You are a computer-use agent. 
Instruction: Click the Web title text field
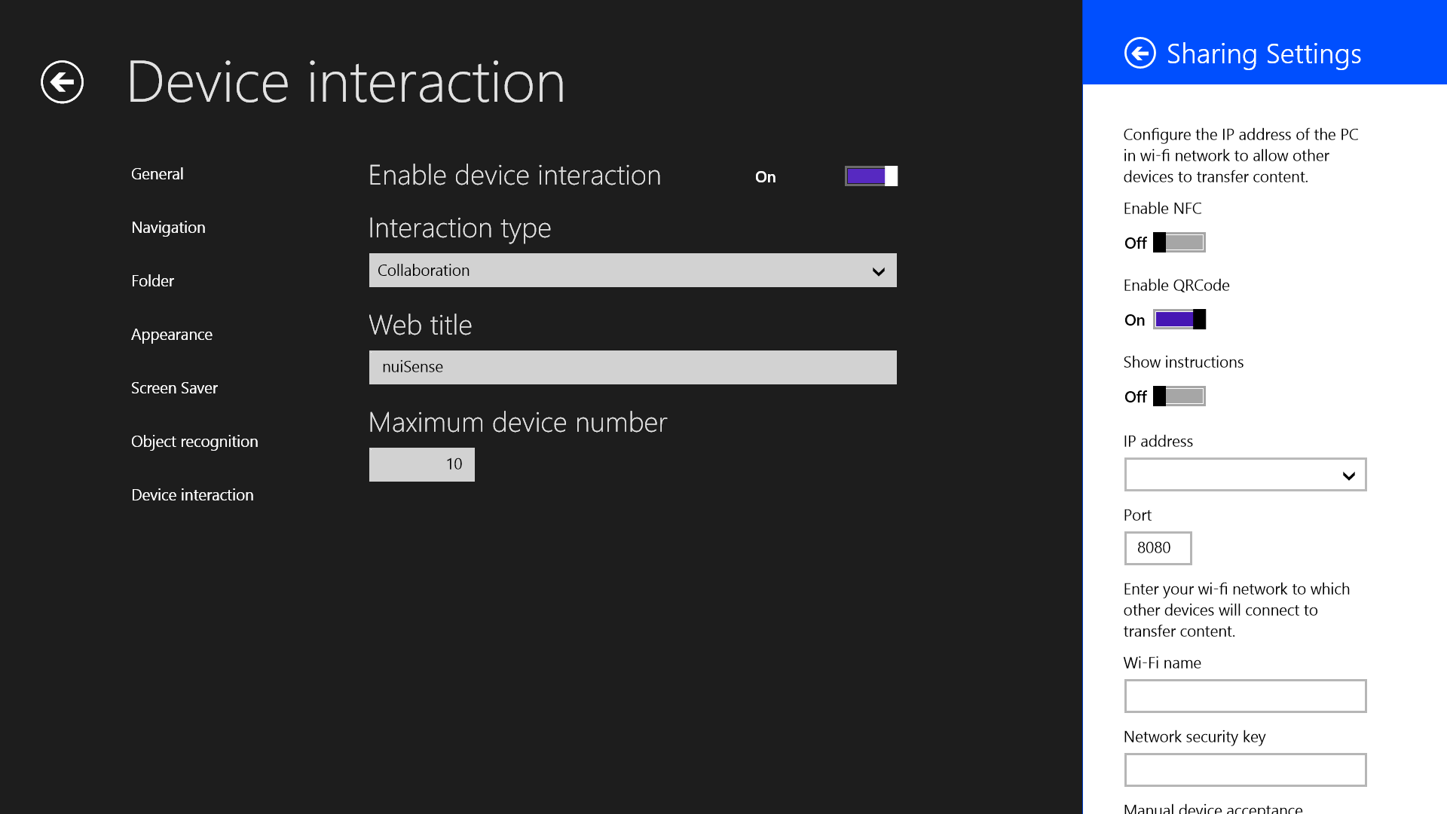632,367
